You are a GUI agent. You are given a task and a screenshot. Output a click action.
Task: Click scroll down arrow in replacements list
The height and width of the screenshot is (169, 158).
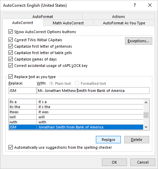[146, 127]
